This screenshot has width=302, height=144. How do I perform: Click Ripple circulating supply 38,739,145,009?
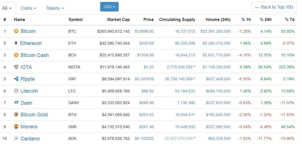(179, 79)
